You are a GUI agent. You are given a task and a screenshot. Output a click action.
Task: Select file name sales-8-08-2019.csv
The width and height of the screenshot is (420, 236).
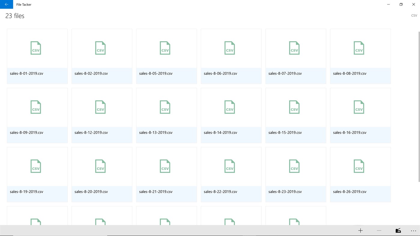350,73
